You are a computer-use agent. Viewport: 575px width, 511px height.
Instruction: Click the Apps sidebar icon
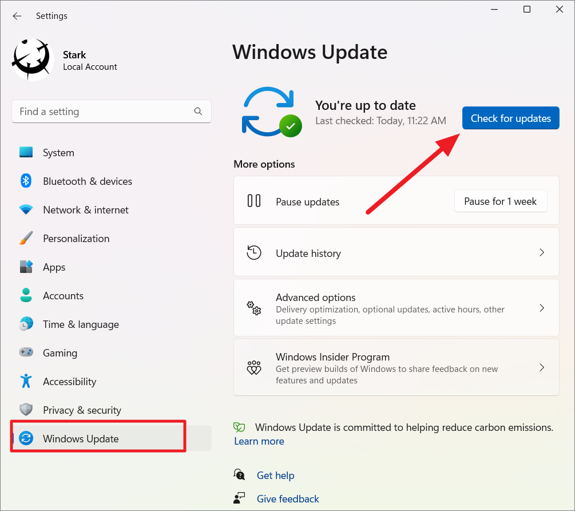click(26, 267)
